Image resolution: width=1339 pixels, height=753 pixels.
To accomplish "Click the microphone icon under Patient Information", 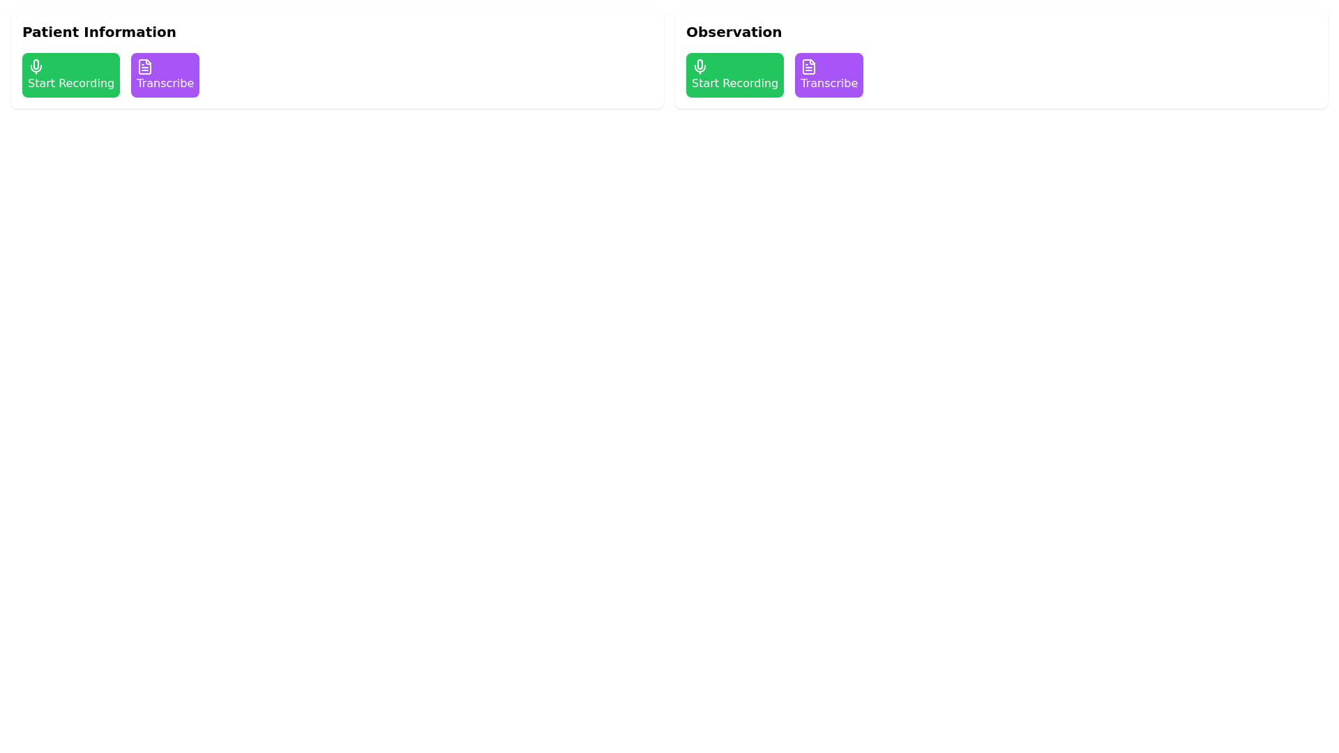I will pos(36,67).
